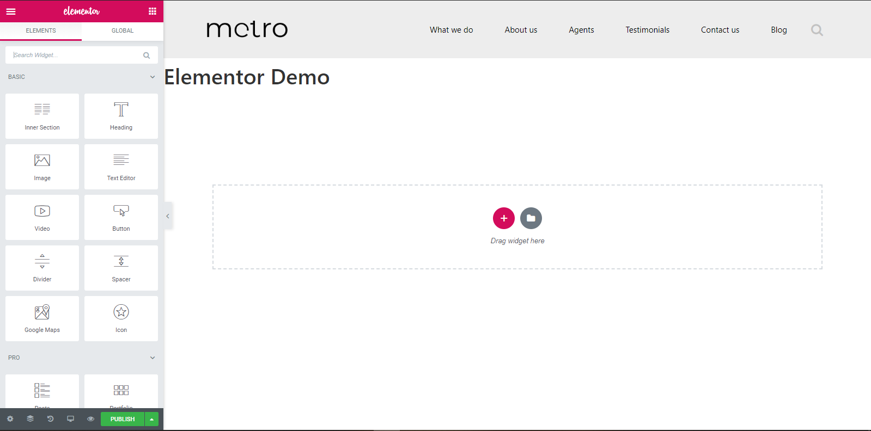871x431 pixels.
Task: Open responsive mode monitor icon
Action: coord(70,419)
